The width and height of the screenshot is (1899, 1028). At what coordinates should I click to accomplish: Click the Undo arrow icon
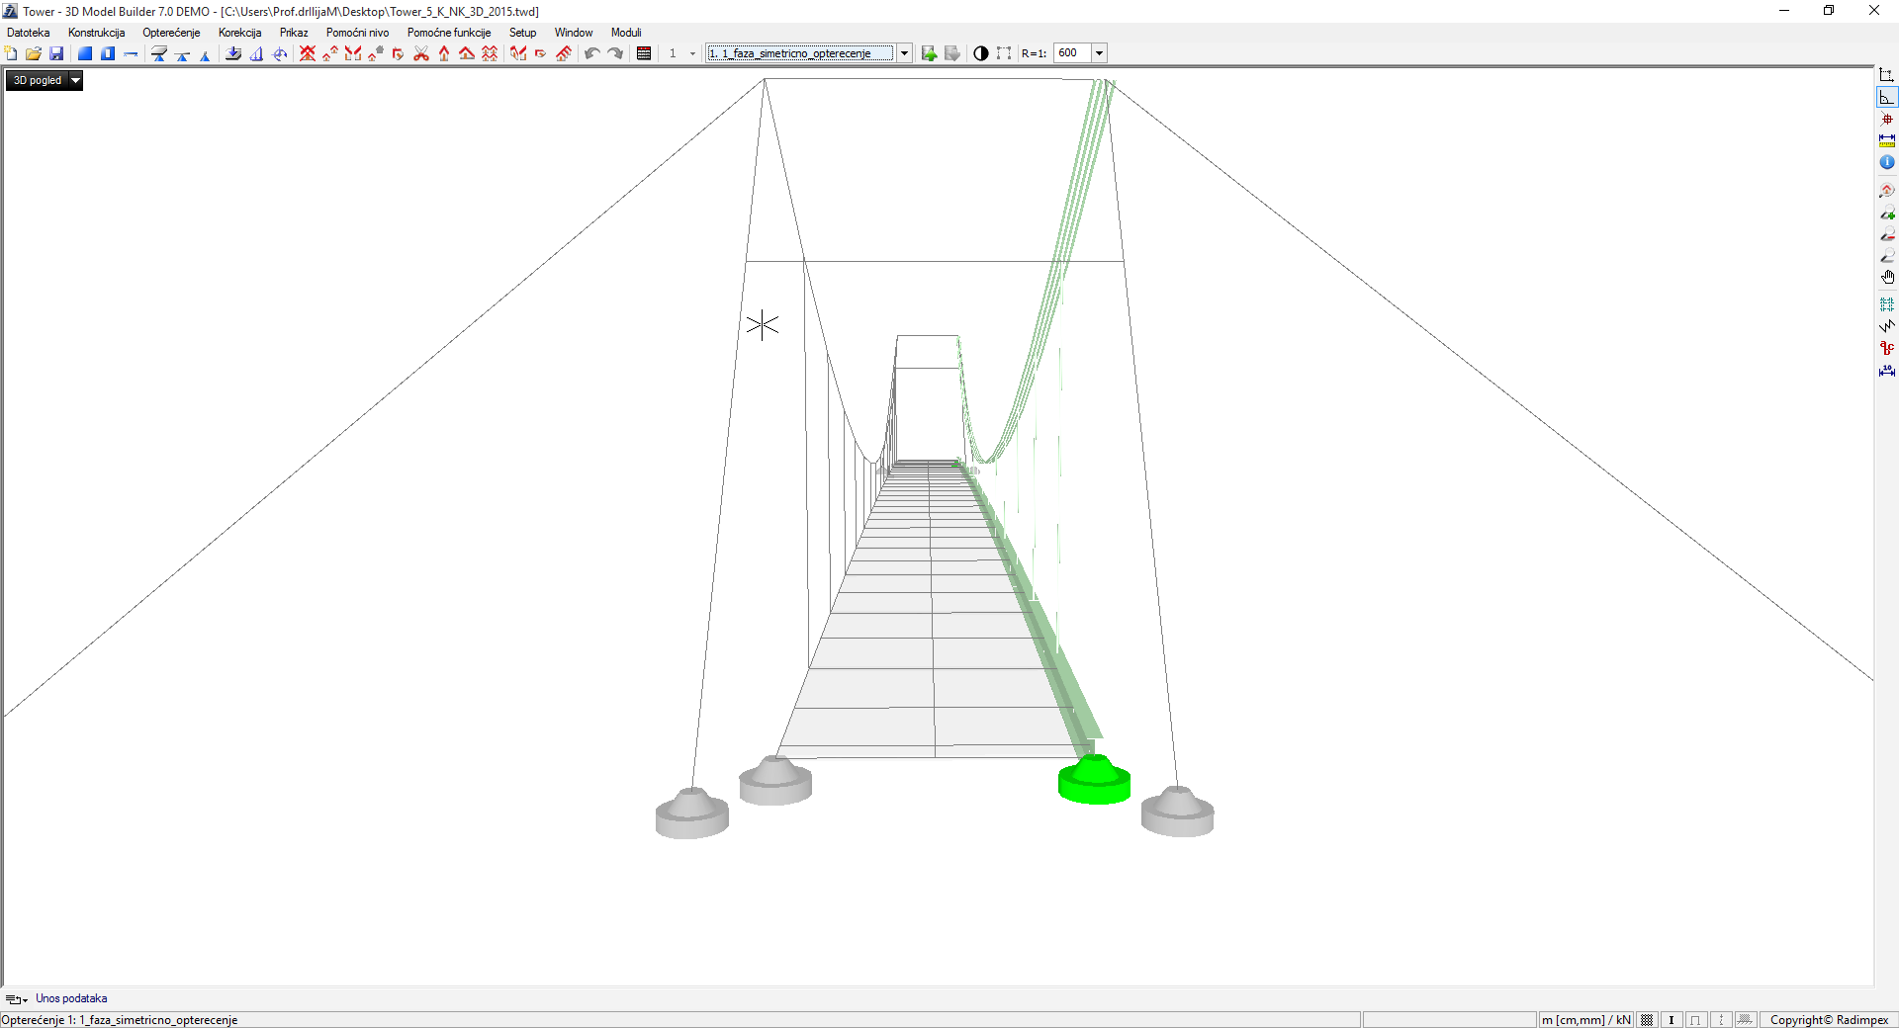pos(591,53)
